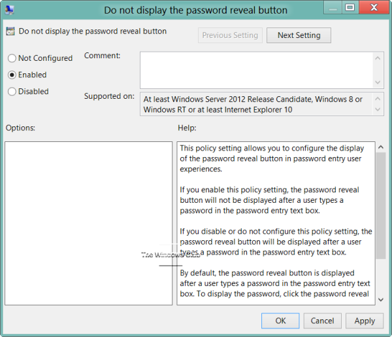This screenshot has width=392, height=337.
Task: Confirm with the OK button
Action: click(x=280, y=321)
